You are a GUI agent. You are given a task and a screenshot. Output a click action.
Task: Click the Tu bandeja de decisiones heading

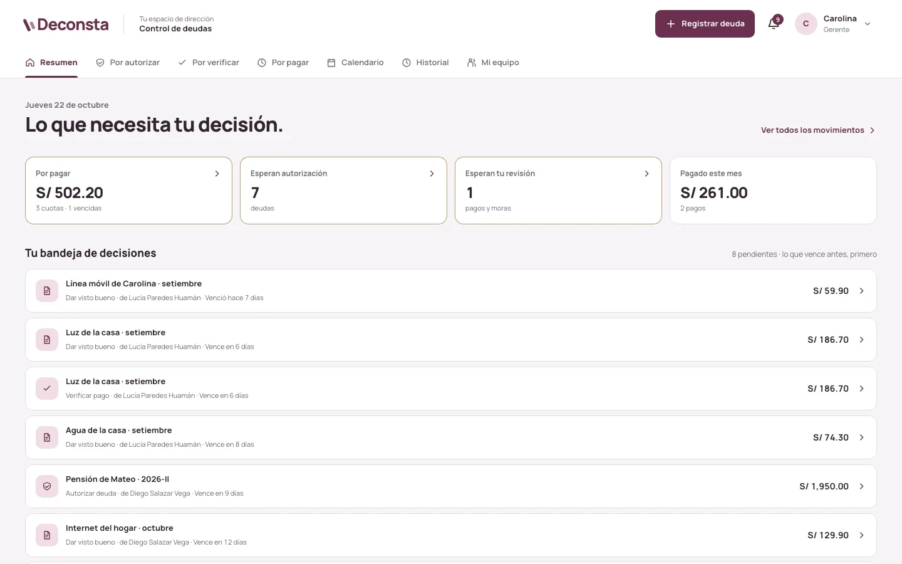[91, 253]
